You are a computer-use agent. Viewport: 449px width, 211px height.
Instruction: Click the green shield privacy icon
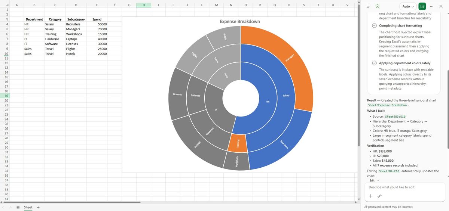(x=378, y=6)
